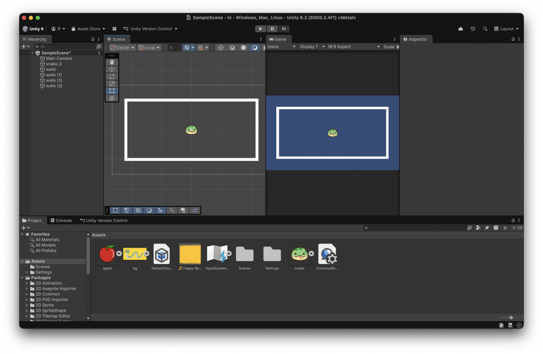Click the wireframe draw mode icon
543x354 pixels.
click(221, 48)
